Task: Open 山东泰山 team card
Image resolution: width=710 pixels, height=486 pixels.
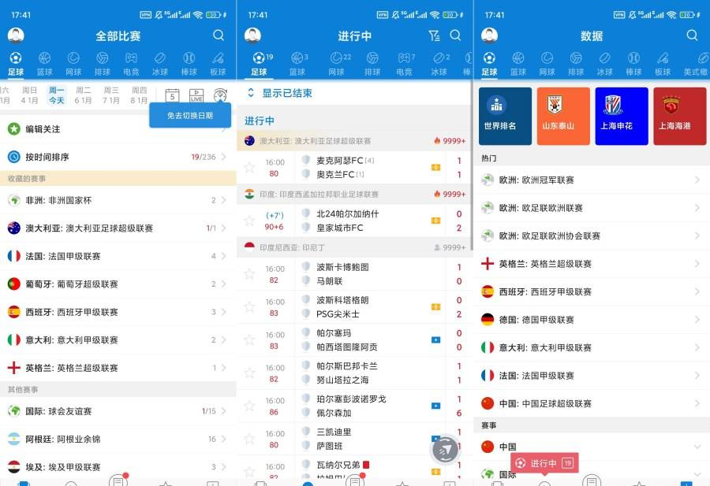Action: tap(563, 117)
